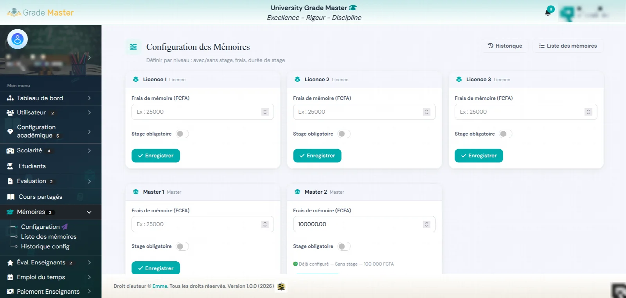Open Liste des mémoires submenu item
This screenshot has height=298, width=626.
tap(49, 237)
